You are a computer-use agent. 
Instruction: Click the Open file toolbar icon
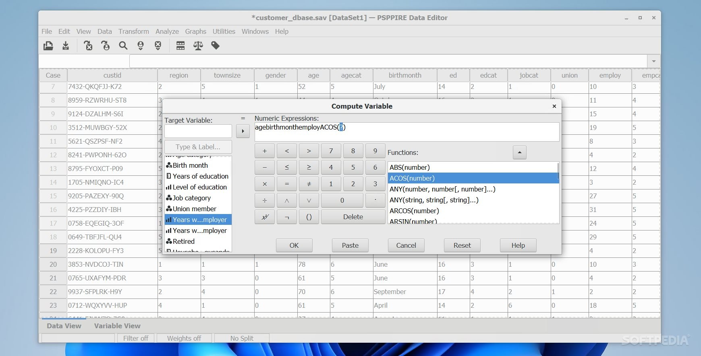48,46
